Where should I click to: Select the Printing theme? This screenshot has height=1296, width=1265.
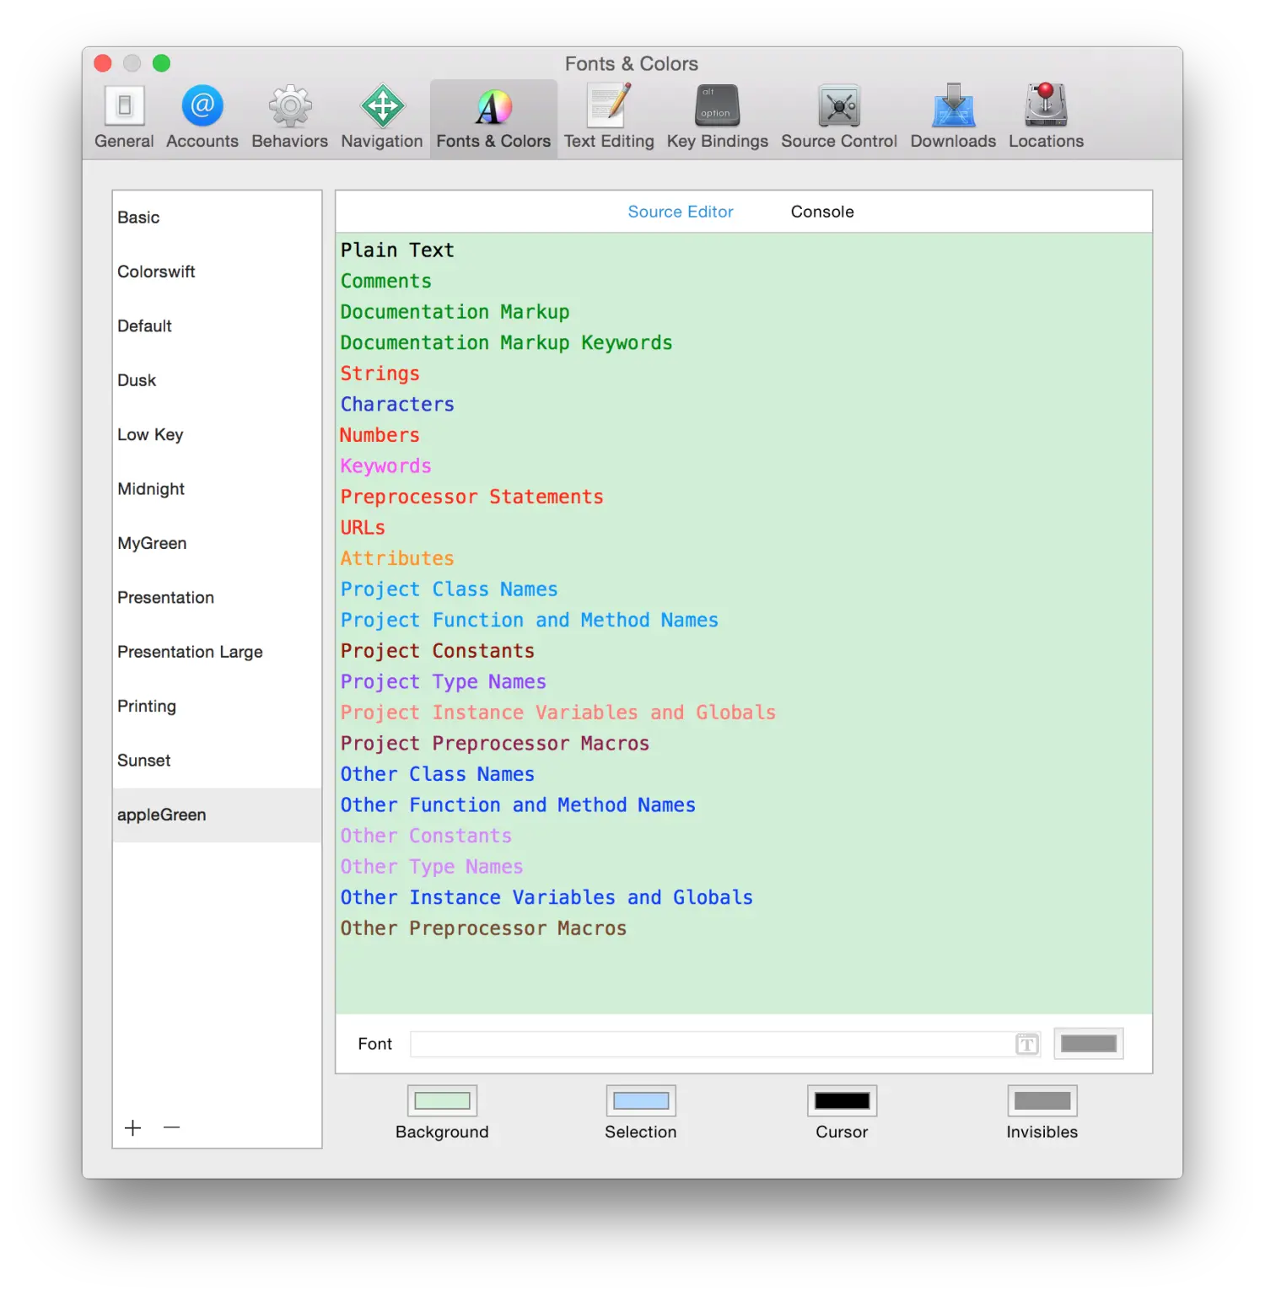click(x=218, y=707)
